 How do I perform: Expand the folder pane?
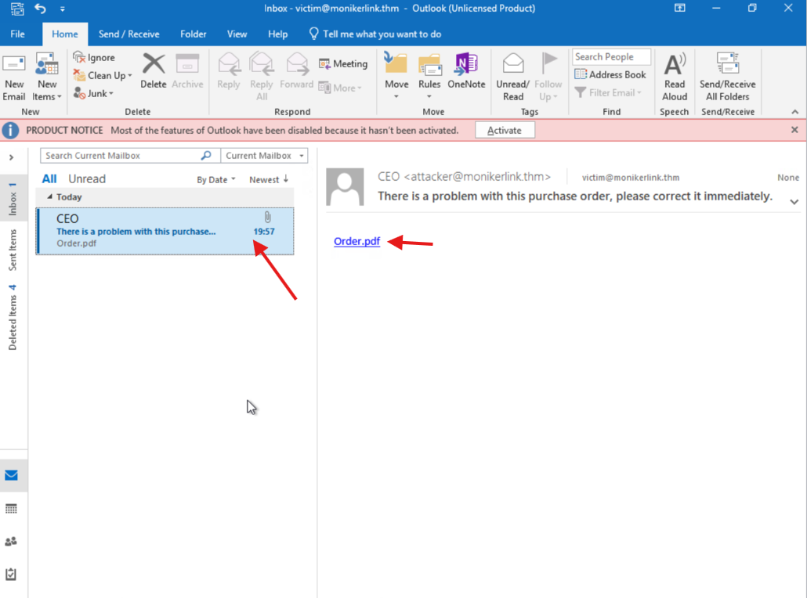[11, 157]
